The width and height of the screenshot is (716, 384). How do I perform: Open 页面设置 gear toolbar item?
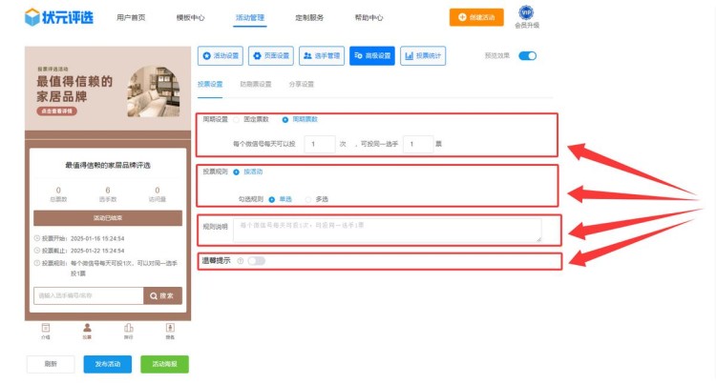coord(271,56)
